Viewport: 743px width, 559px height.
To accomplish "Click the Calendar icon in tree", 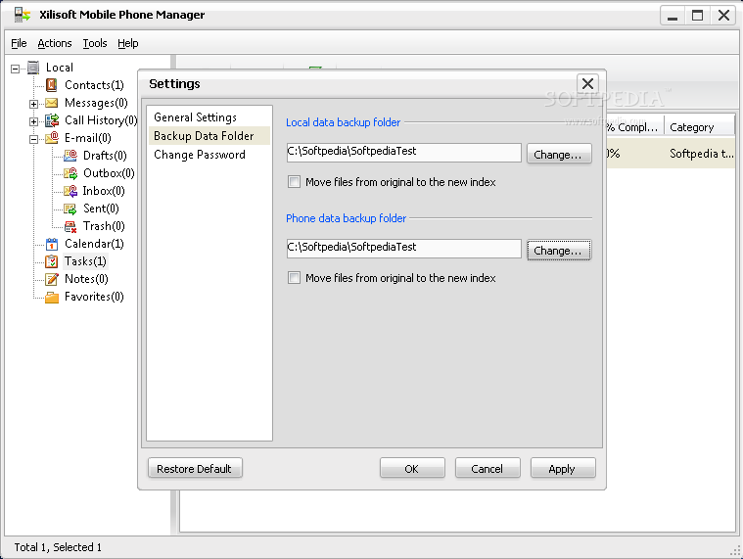I will pyautogui.click(x=52, y=244).
